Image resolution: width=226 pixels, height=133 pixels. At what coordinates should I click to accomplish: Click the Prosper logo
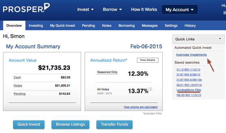pyautogui.click(x=26, y=8)
